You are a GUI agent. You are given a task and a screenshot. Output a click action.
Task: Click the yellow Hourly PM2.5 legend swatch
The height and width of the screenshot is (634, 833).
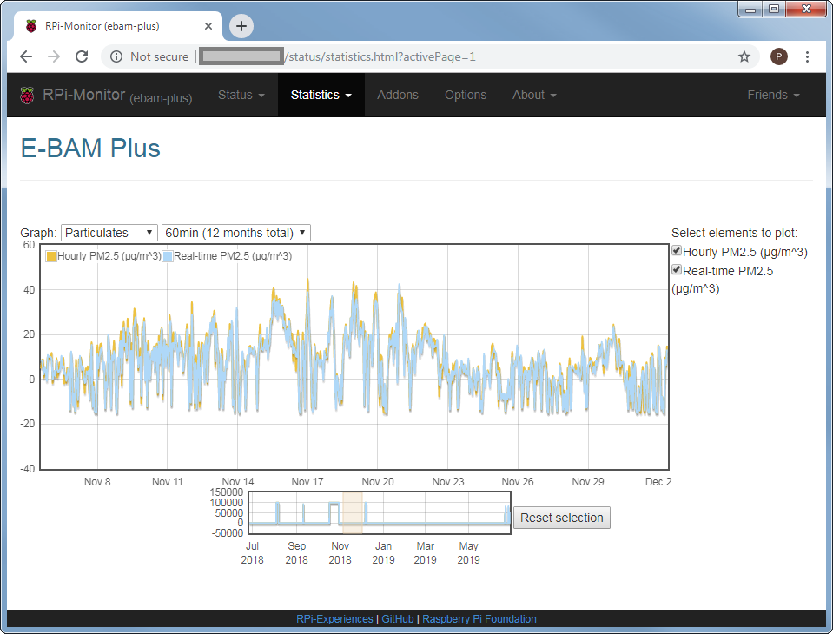pyautogui.click(x=51, y=256)
